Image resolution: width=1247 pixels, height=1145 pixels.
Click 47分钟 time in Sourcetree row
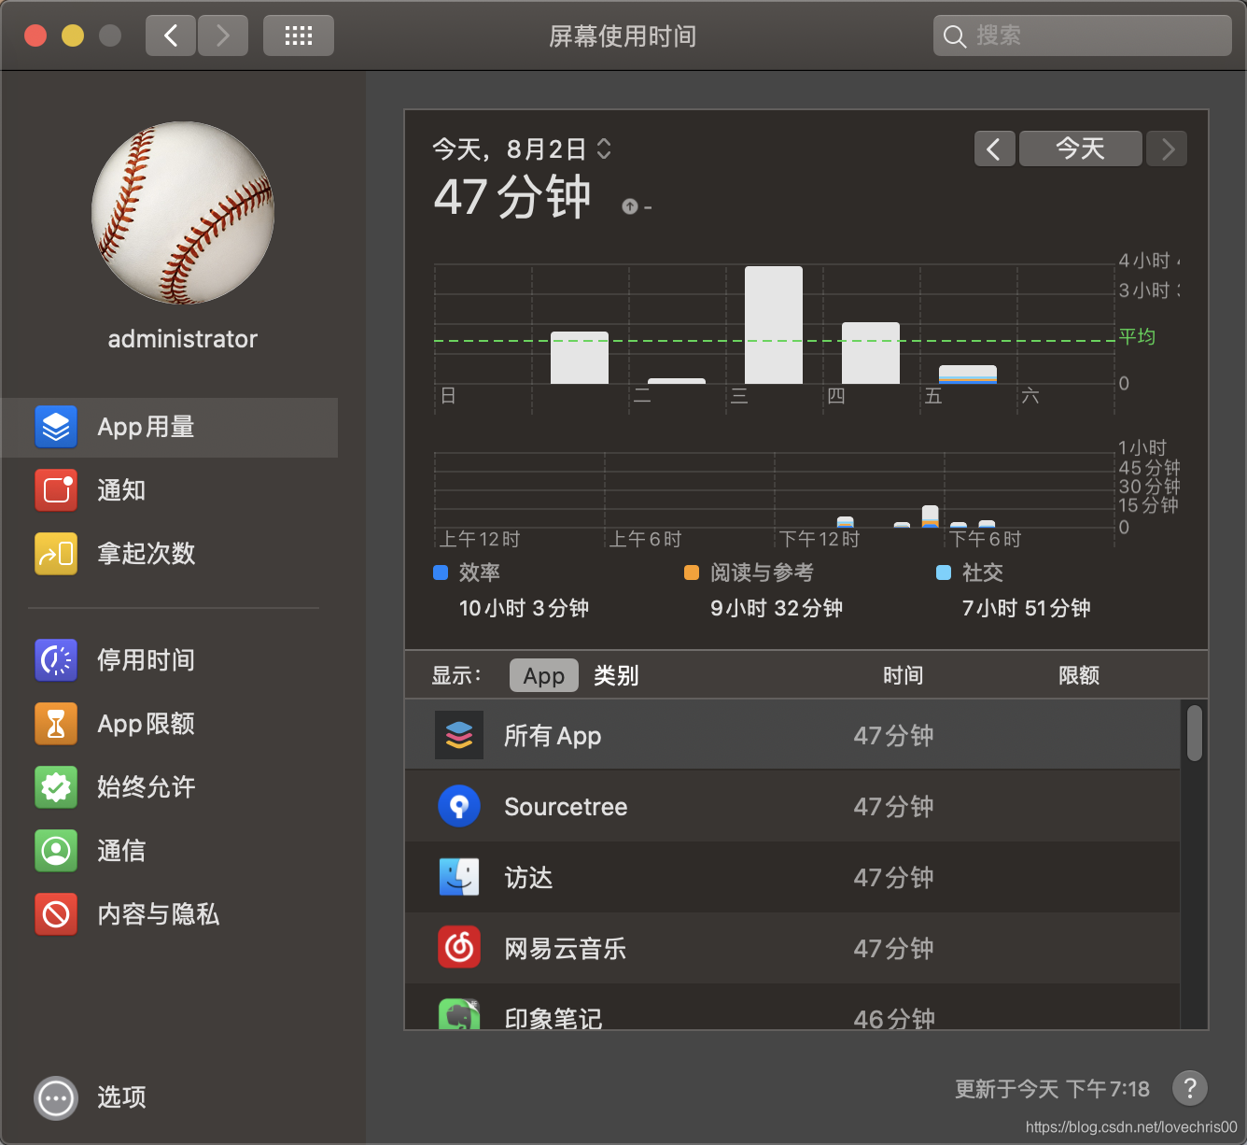point(893,807)
